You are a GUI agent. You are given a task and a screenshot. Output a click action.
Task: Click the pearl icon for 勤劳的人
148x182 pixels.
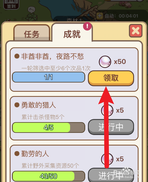click(107, 159)
